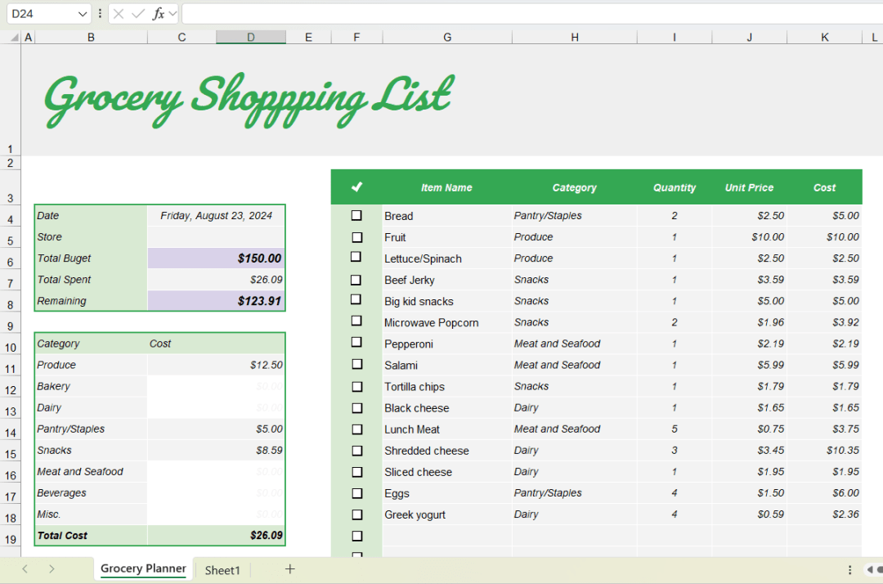Select the Produce cost $12.50 cell
Viewport: 883px width, 584px height.
pos(216,365)
